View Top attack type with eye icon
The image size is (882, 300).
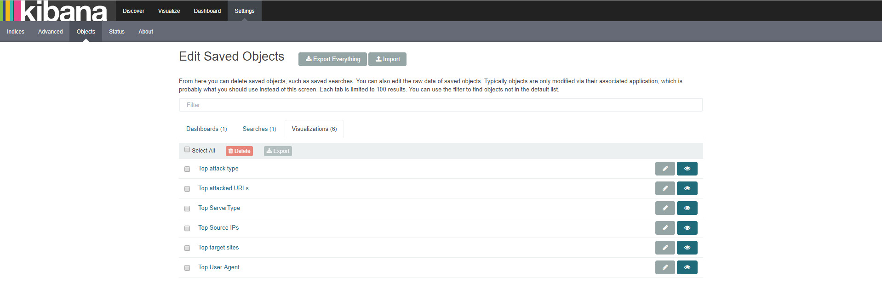click(687, 169)
